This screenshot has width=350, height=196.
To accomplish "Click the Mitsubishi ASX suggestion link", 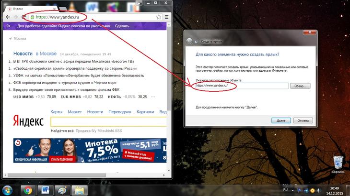I will [99, 131].
